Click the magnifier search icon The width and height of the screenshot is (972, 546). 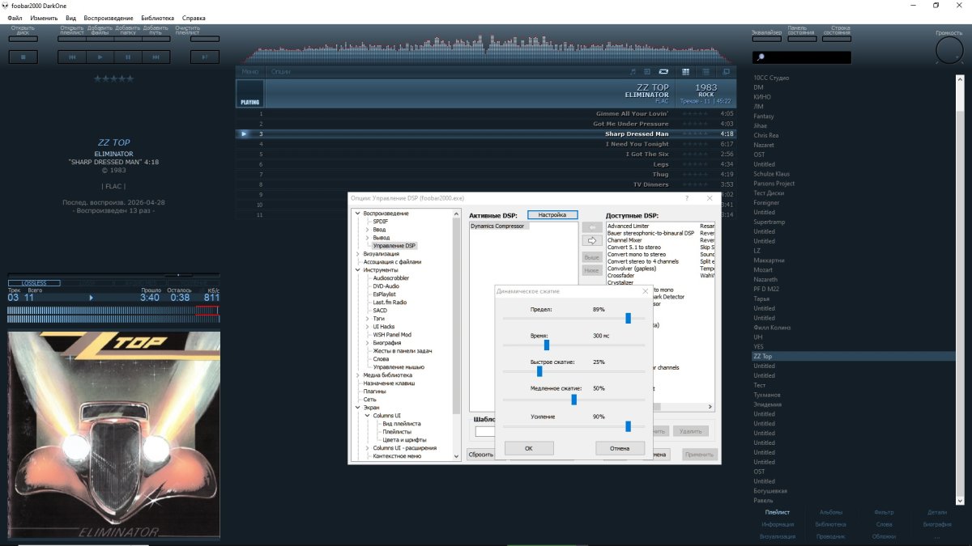click(760, 57)
